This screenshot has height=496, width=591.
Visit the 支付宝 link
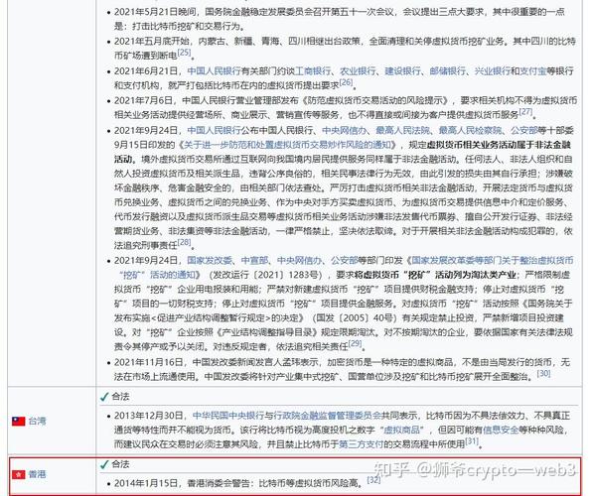[533, 71]
